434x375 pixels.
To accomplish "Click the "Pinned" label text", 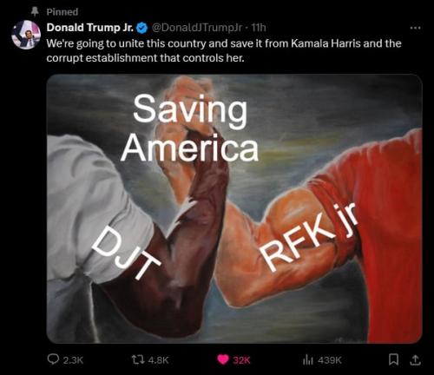I will tap(62, 12).
